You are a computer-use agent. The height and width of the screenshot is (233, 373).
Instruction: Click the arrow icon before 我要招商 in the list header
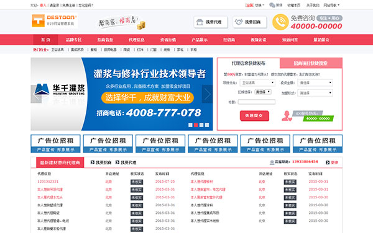pos(93,162)
